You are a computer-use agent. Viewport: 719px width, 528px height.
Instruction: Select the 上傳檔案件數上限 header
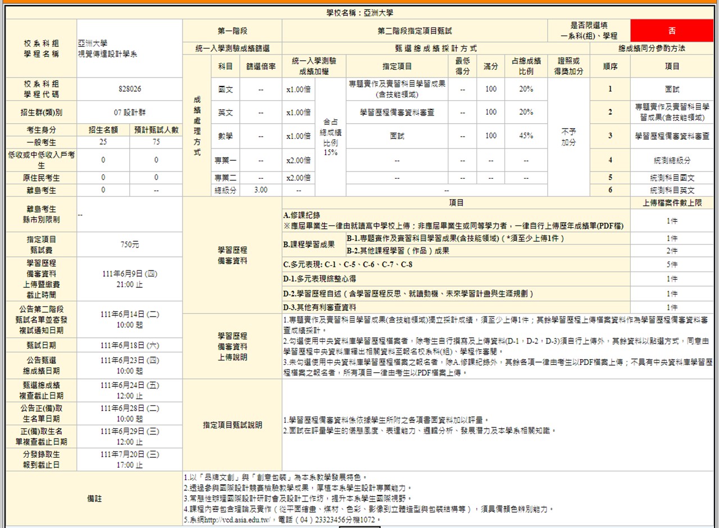(672, 203)
